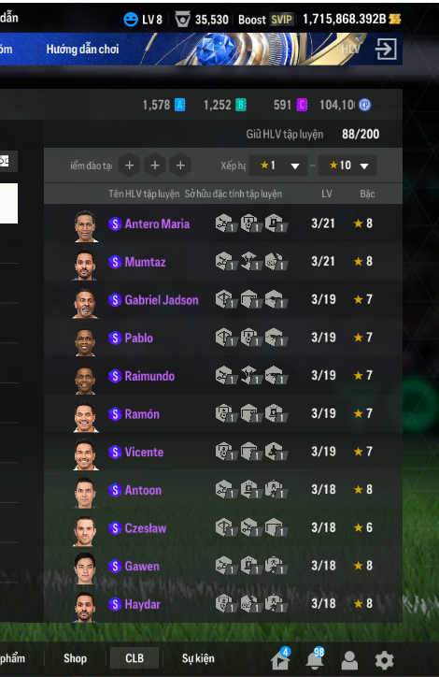The width and height of the screenshot is (439, 677).
Task: Click the S grade badge beside Pablo
Action: [115, 338]
